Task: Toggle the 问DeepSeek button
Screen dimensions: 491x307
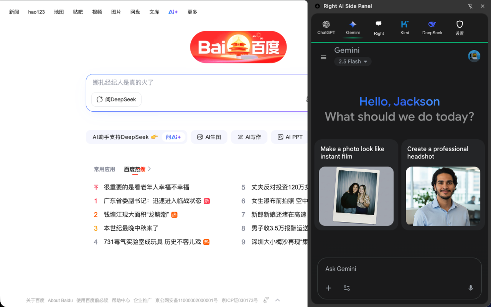Action: point(116,99)
